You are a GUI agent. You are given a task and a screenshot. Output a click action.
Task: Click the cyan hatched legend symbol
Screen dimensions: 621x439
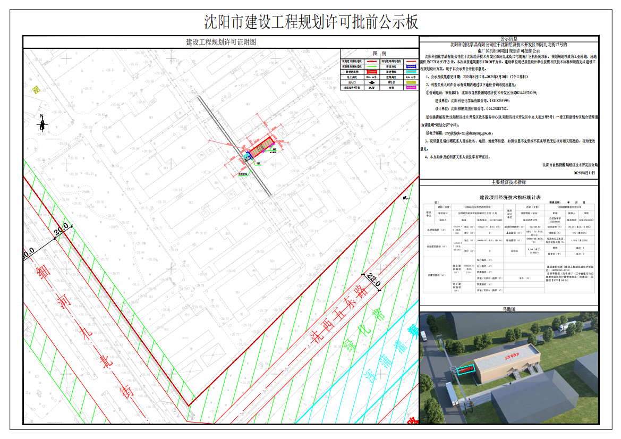point(411,72)
